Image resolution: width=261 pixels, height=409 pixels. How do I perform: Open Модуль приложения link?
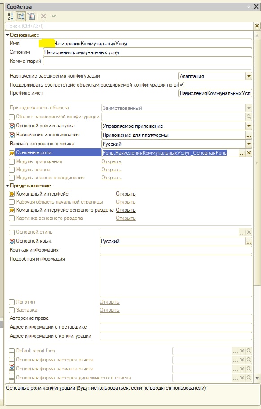pos(111,162)
